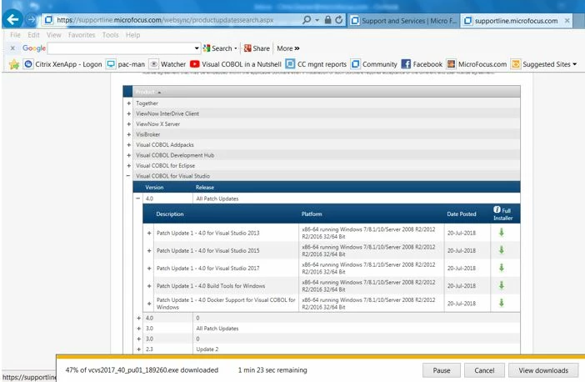
Task: Download Visual Studio 2013 patch installer arrow
Action: (502, 232)
